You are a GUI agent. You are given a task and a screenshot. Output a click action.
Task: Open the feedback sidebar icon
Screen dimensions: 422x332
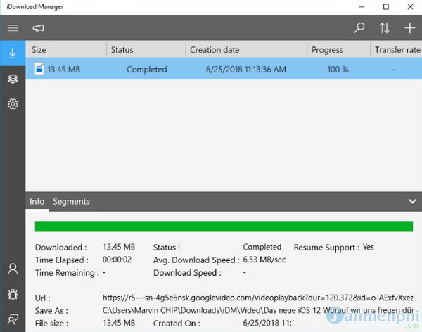point(13,319)
